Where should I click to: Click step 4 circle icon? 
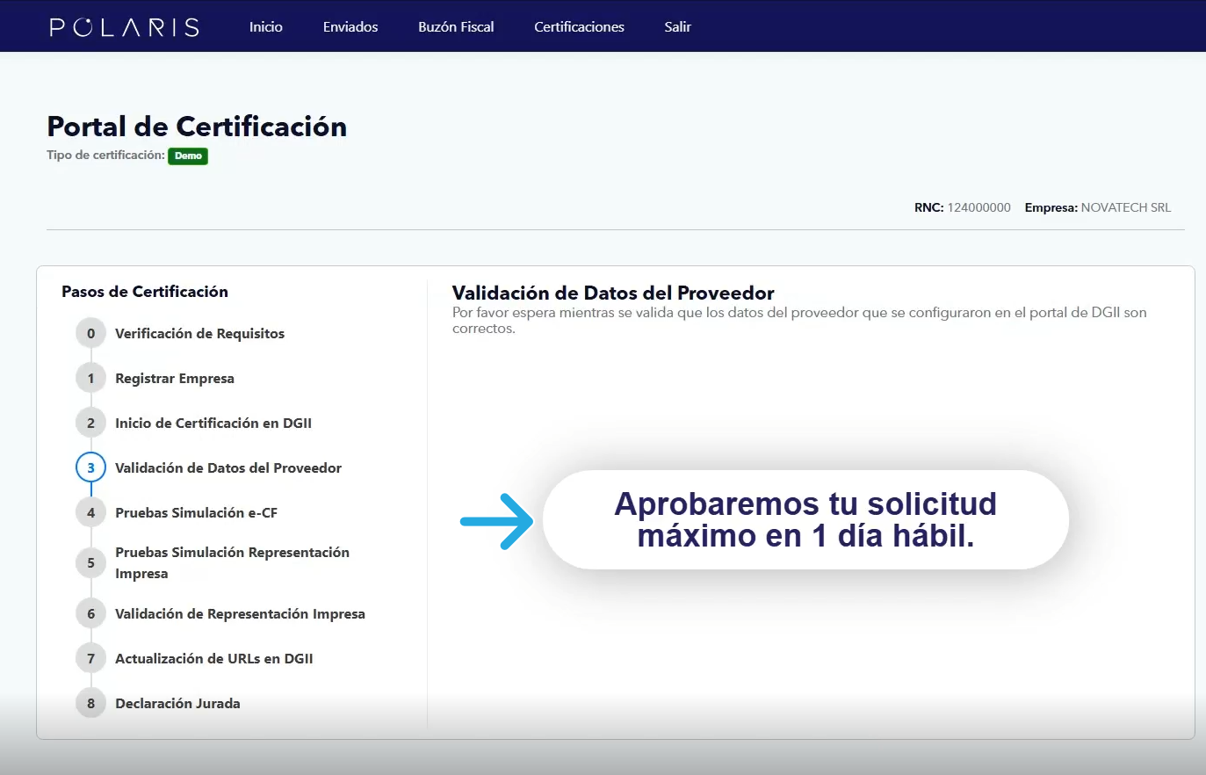[90, 513]
